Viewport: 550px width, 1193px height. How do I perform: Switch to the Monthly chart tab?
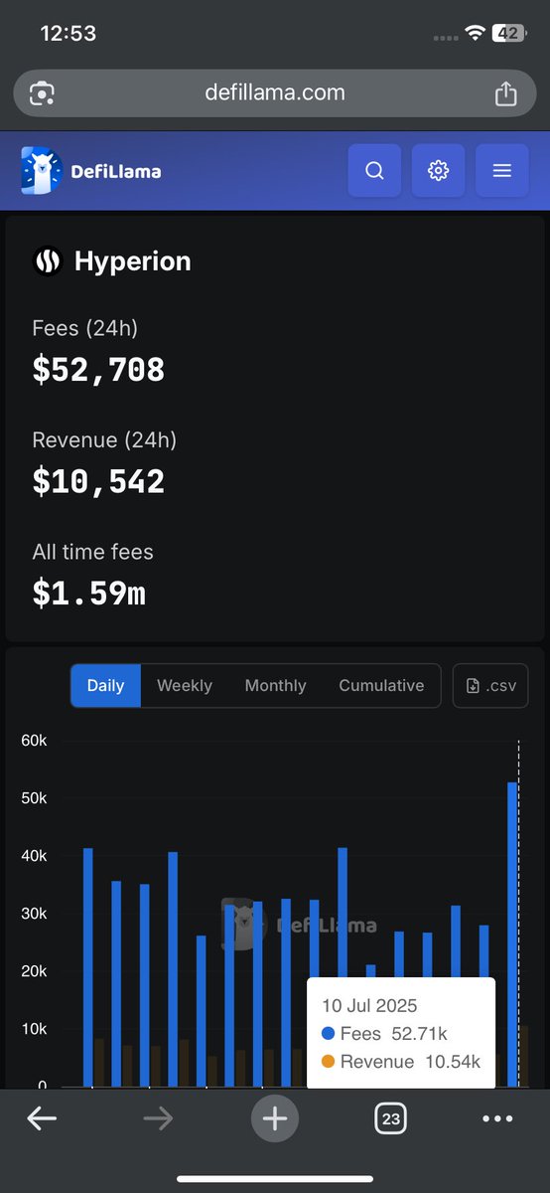[x=275, y=686]
